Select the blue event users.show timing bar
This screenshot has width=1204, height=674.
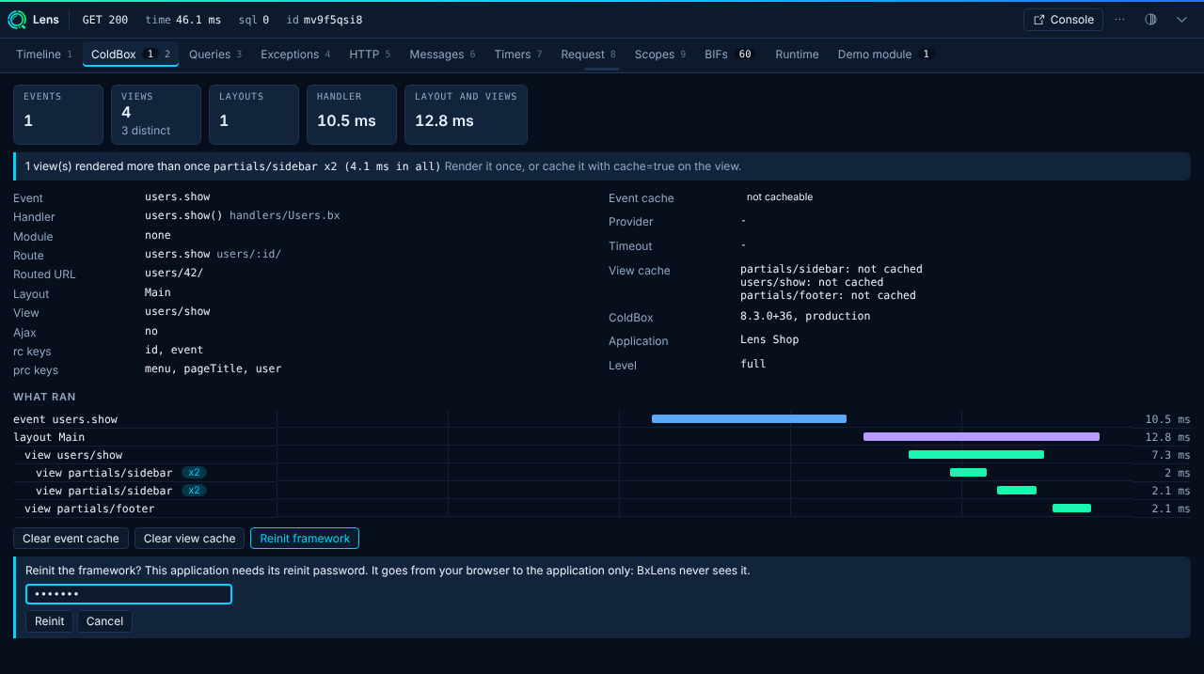(749, 419)
